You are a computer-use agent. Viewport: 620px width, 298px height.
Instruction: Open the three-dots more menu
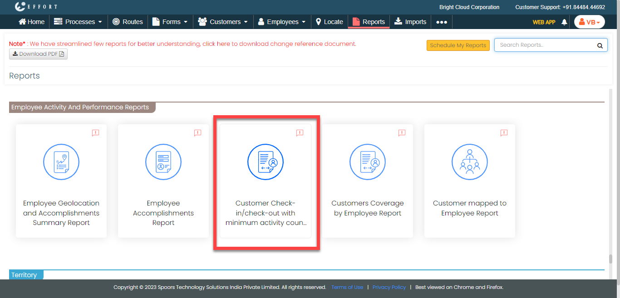[x=442, y=22]
